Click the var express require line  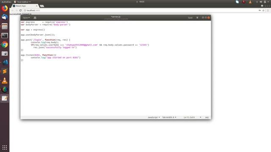44,22
